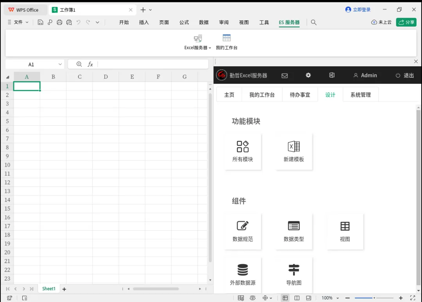Viewport: 422px width, 302px height.
Task: Open Print Preview icon
Action: [x=69, y=22]
